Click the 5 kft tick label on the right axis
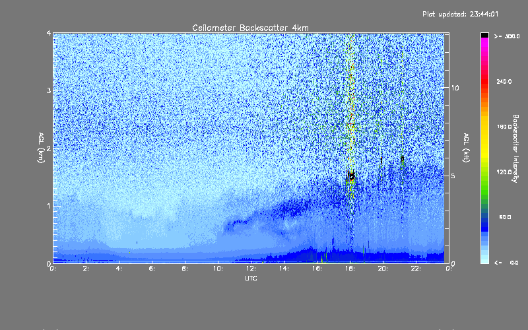Screen dimensions: 528x330 point(453,176)
